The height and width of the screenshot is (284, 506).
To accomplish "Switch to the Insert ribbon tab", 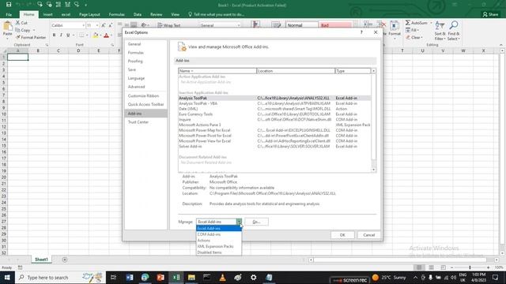I will coord(47,14).
